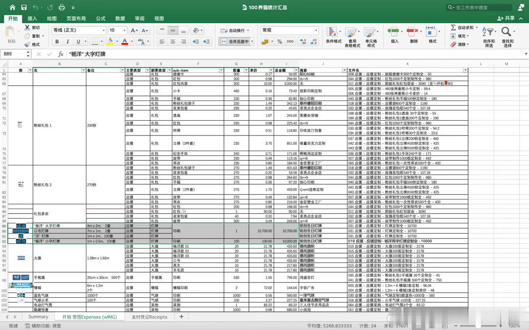Toggle merge and center 合并后居中
Image resolution: width=529 pixels, height=330 pixels.
[236, 42]
